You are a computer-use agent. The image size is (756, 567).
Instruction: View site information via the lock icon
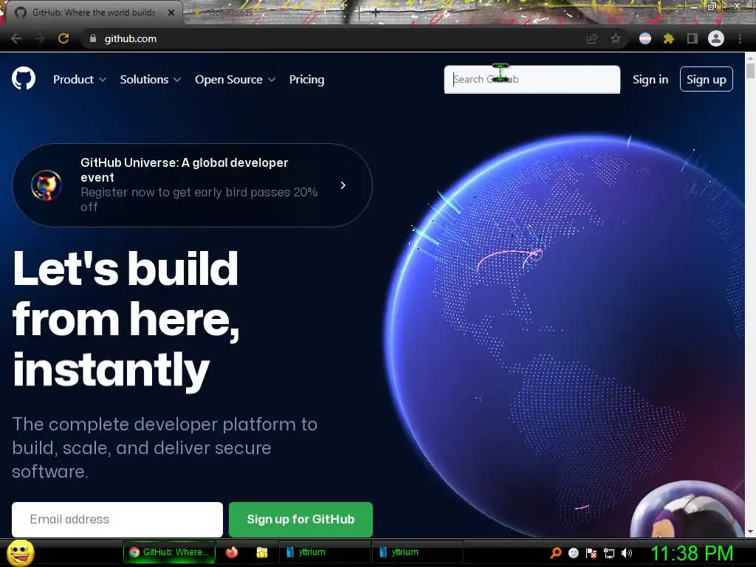coord(93,38)
